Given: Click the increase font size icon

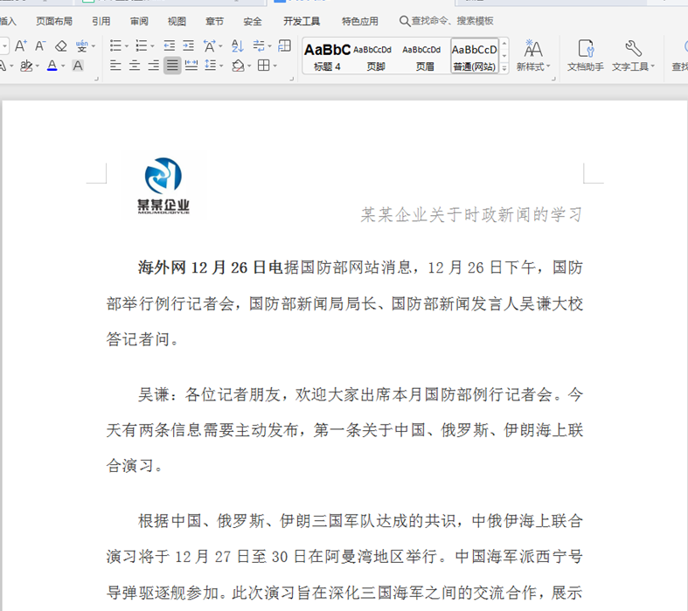Looking at the screenshot, I should pyautogui.click(x=20, y=46).
